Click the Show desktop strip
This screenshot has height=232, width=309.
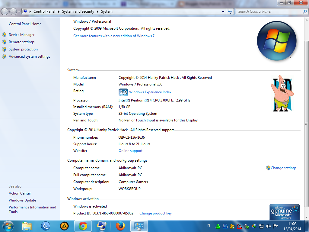point(307,226)
